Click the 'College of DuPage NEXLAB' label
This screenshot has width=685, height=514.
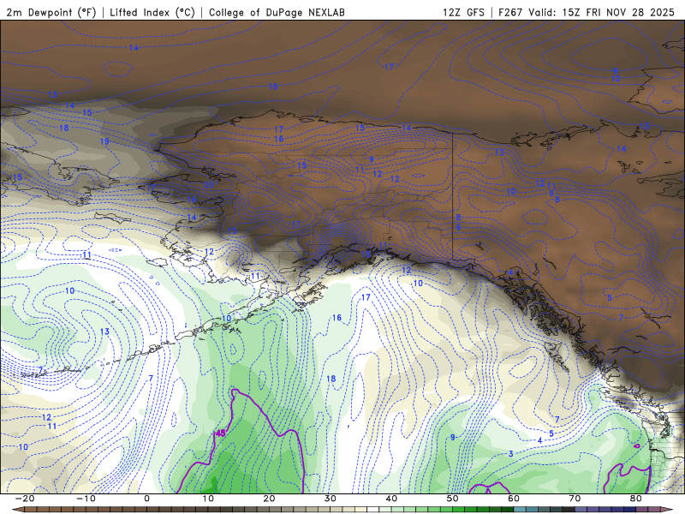277,12
